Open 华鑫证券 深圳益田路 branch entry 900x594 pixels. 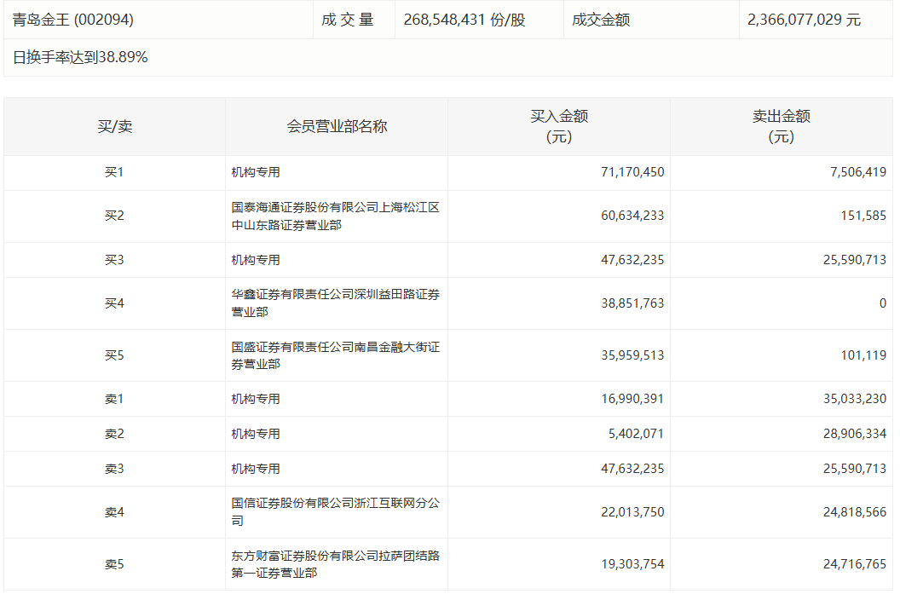335,303
